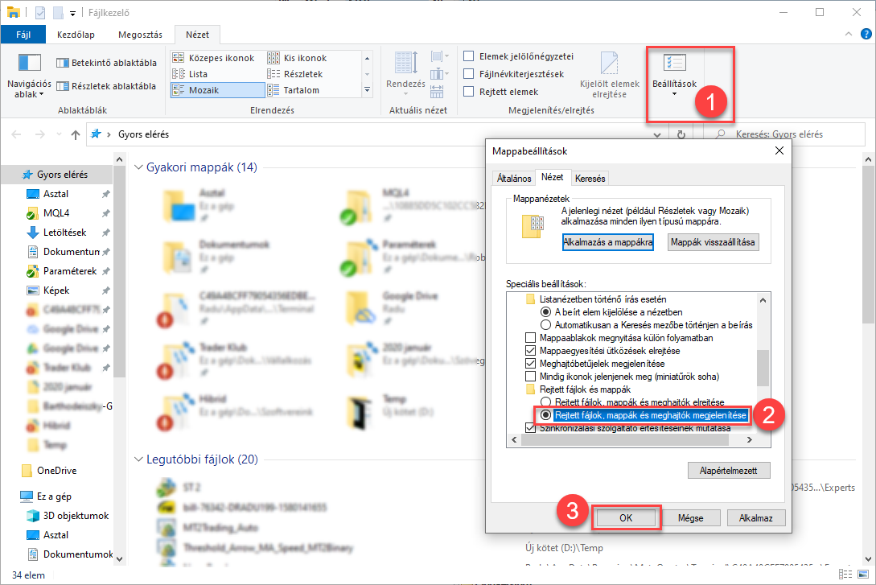Open the Navigációs ablak pane options
This screenshot has width=876, height=585.
pyautogui.click(x=29, y=76)
